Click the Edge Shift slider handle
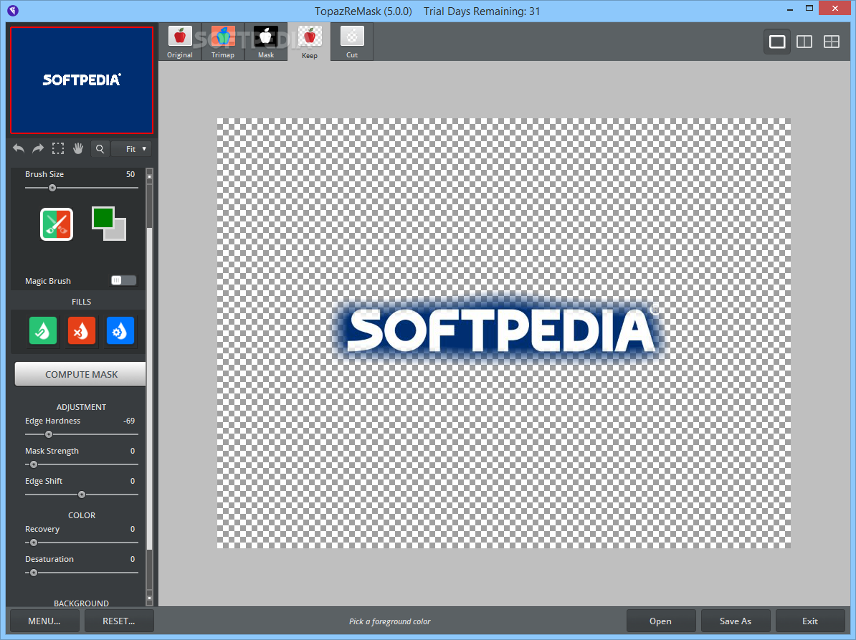The image size is (856, 640). [x=82, y=495]
